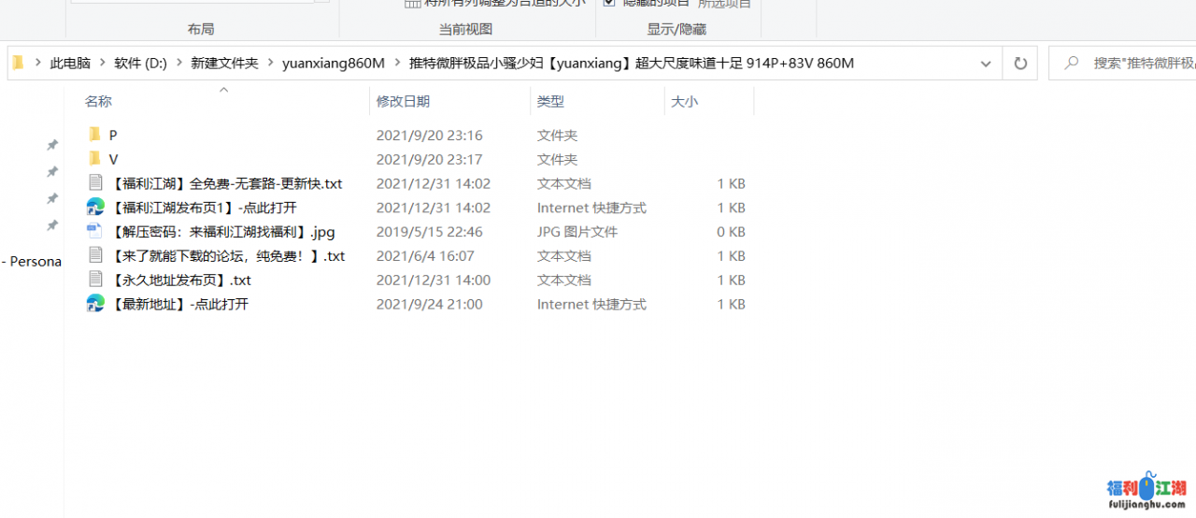Select the JPG image file icon
The height and width of the screenshot is (518, 1196).
coord(95,232)
